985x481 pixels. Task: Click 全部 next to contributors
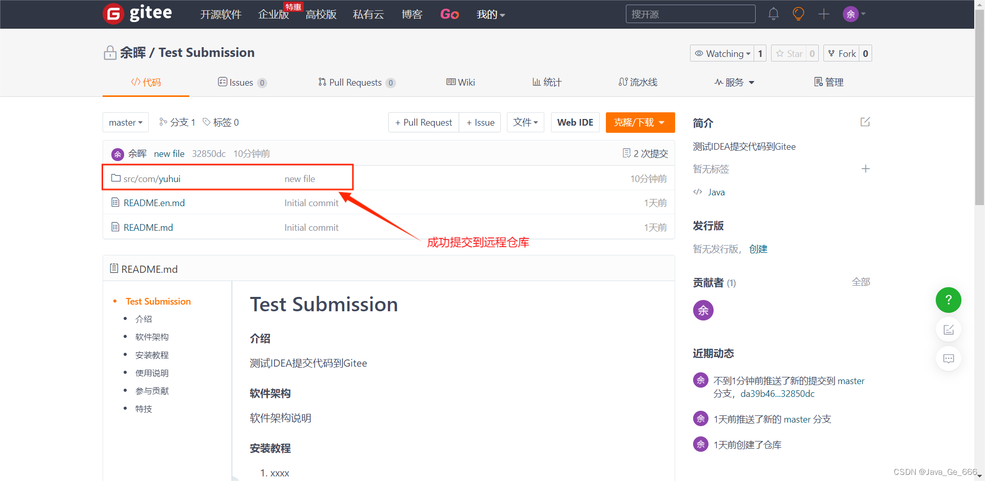[861, 282]
